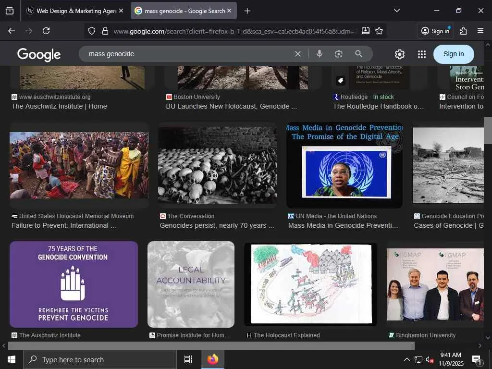Show hidden system tray icons chevron
Screen dimensions: 492x369
[x=406, y=359]
